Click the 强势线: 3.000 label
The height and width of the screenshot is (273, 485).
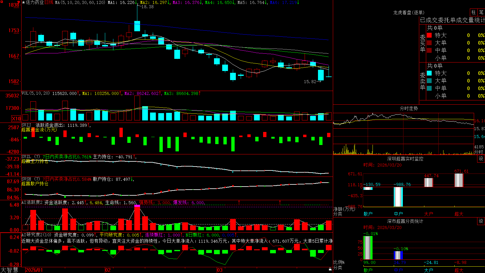click(x=155, y=203)
